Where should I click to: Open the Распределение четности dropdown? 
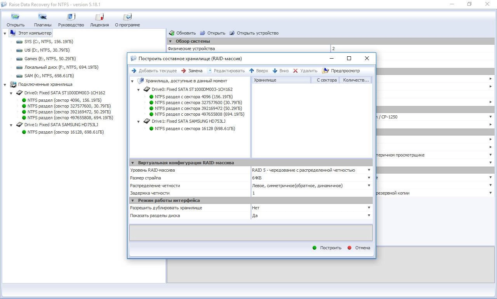[x=369, y=186]
